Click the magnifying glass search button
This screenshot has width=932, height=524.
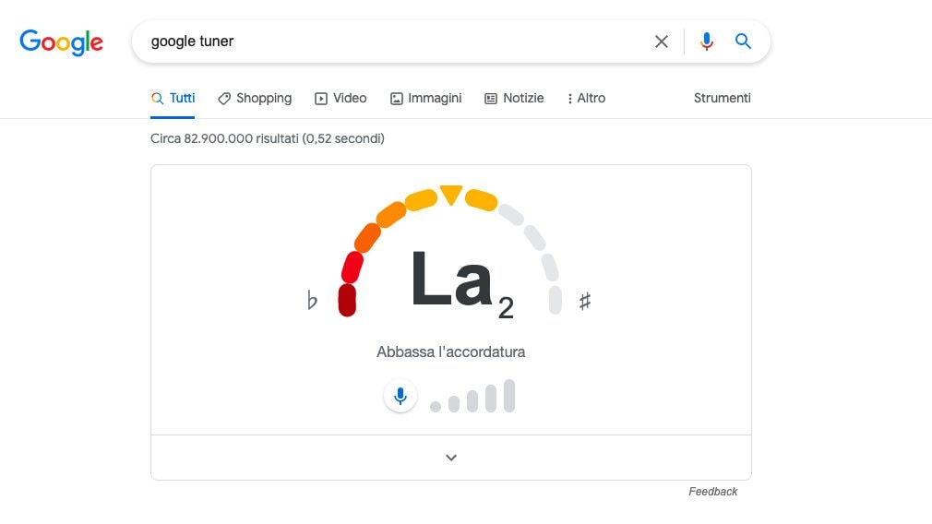point(743,42)
